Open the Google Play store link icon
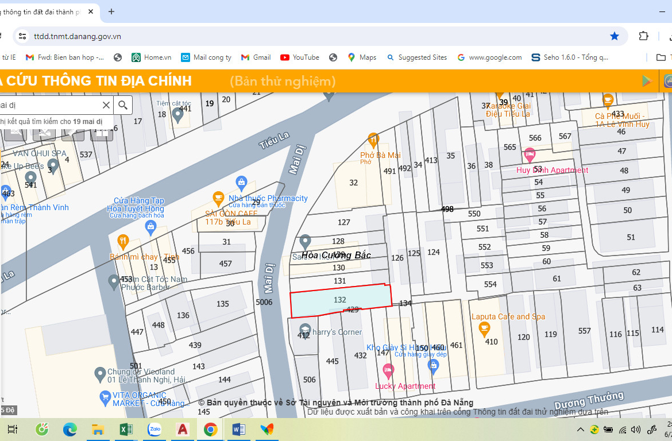 coord(647,81)
